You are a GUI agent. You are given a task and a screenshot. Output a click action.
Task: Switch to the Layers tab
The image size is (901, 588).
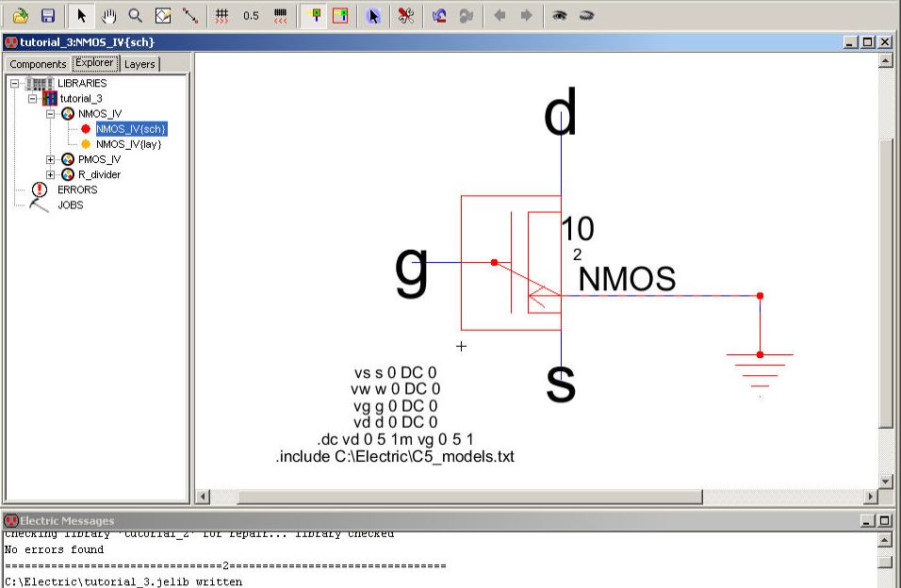click(139, 64)
